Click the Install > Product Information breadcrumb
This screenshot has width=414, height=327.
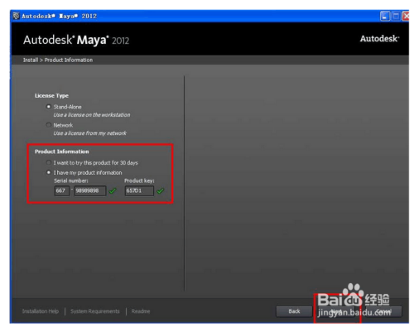(58, 60)
